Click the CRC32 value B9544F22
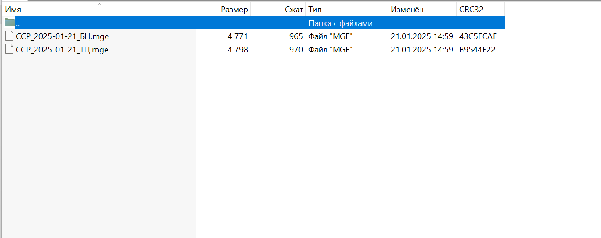This screenshot has width=601, height=238. coord(477,50)
